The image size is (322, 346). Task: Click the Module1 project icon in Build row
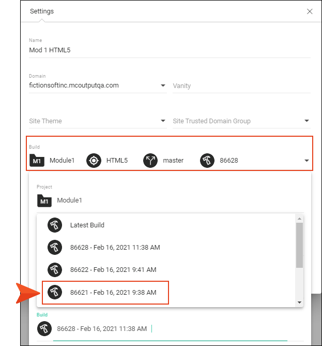37,160
